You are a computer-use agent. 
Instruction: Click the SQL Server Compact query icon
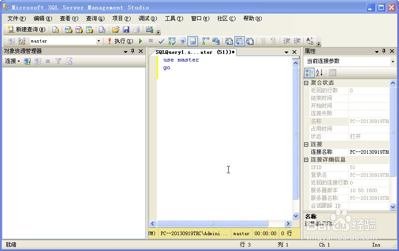tap(102, 29)
